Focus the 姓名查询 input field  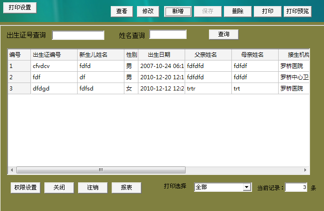pos(168,34)
